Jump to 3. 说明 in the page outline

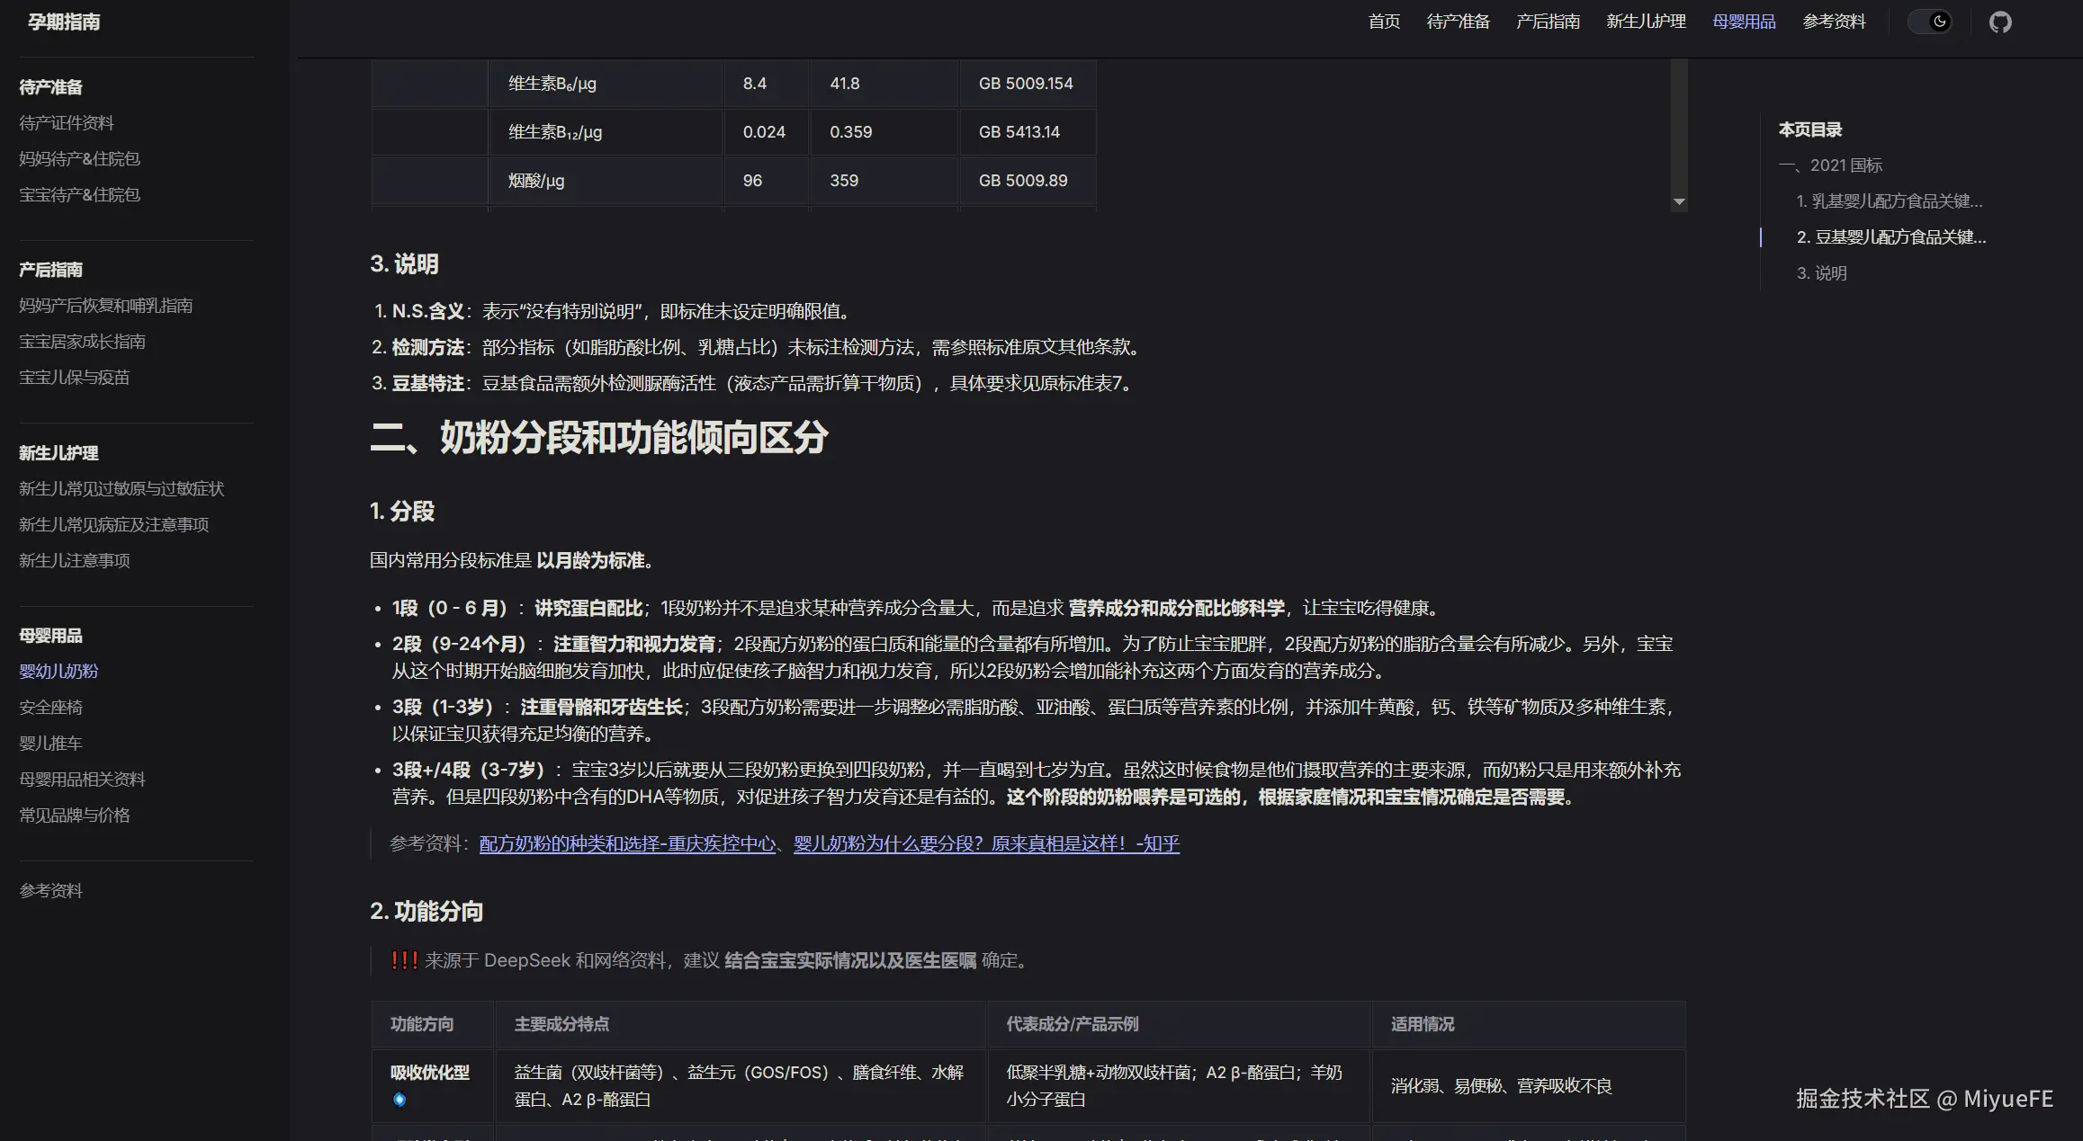click(1821, 272)
